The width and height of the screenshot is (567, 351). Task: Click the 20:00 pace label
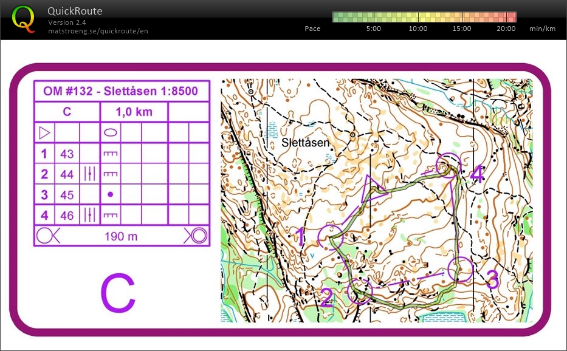506,29
